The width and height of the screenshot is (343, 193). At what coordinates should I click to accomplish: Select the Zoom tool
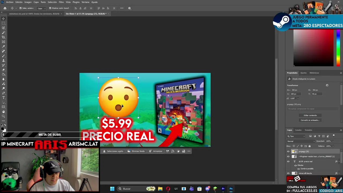point(3,116)
